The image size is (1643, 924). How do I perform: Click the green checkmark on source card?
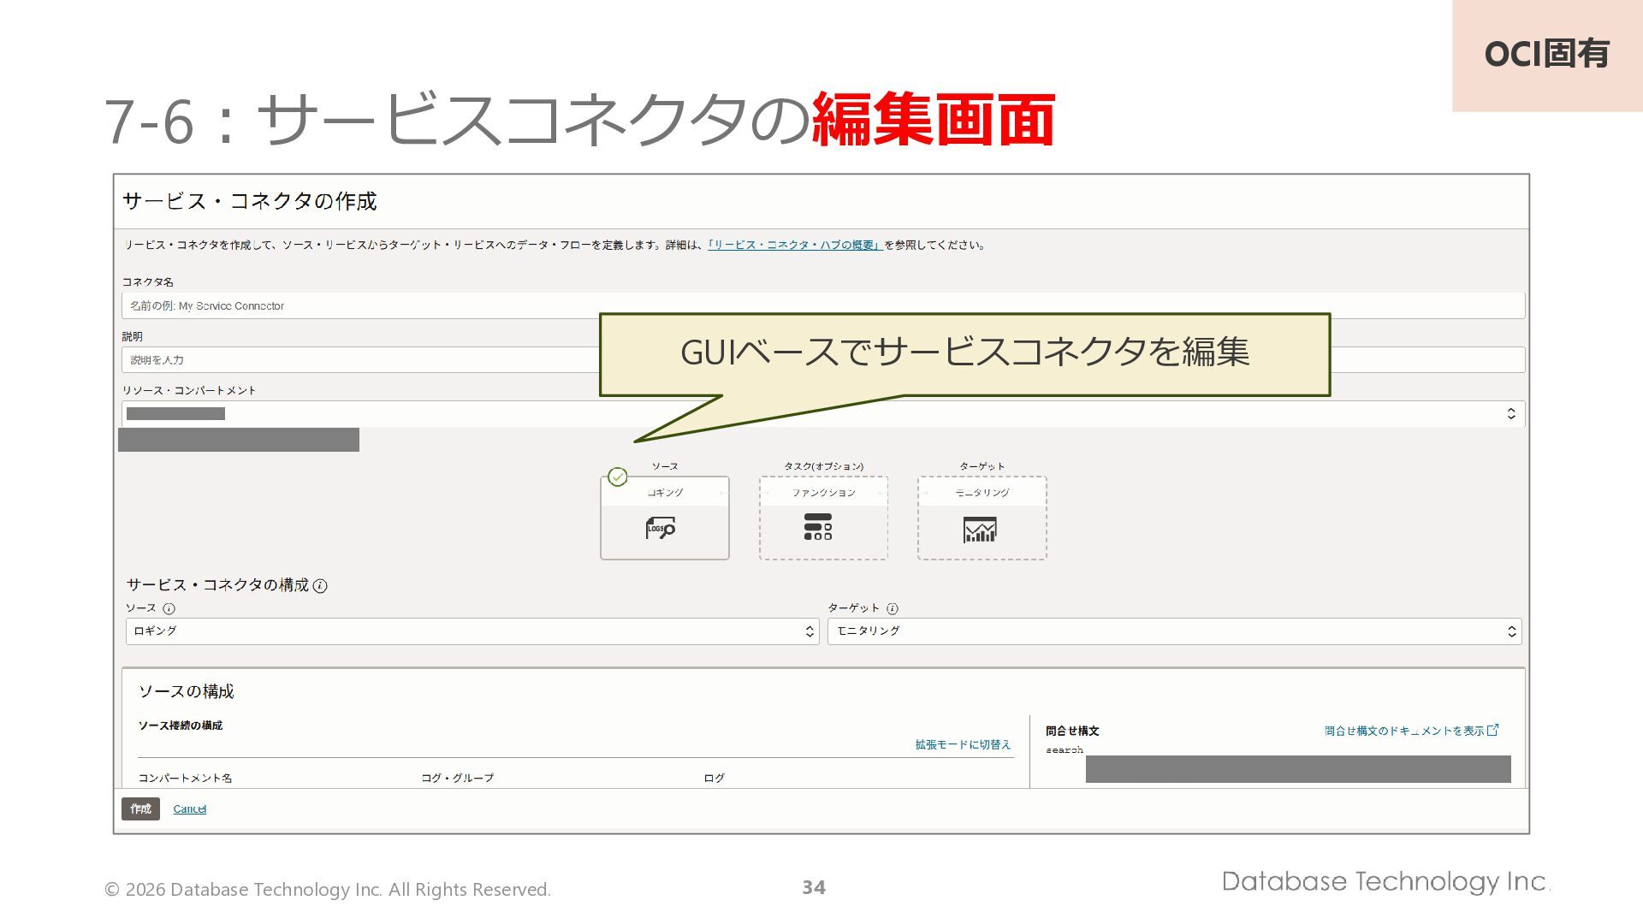pyautogui.click(x=618, y=477)
